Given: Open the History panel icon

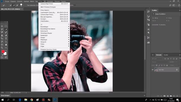Looking at the screenshot, I should tap(148, 11).
